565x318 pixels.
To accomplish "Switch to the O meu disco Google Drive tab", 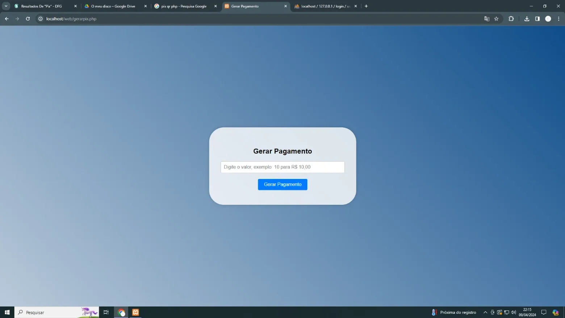I will (x=113, y=6).
